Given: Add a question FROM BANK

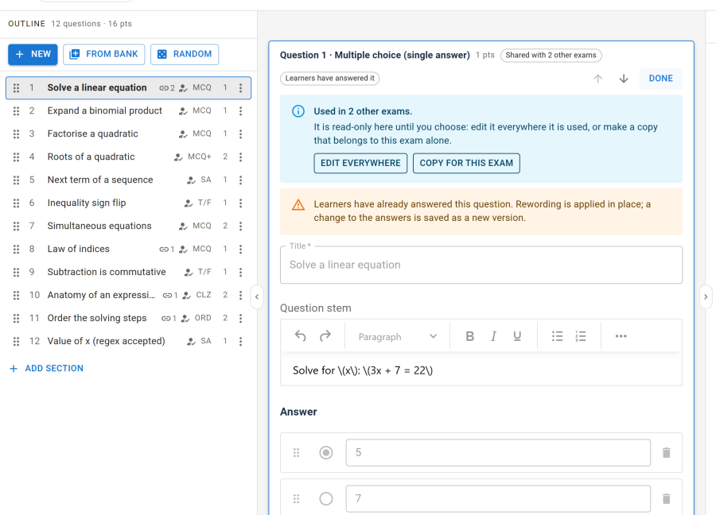Looking at the screenshot, I should pos(104,54).
